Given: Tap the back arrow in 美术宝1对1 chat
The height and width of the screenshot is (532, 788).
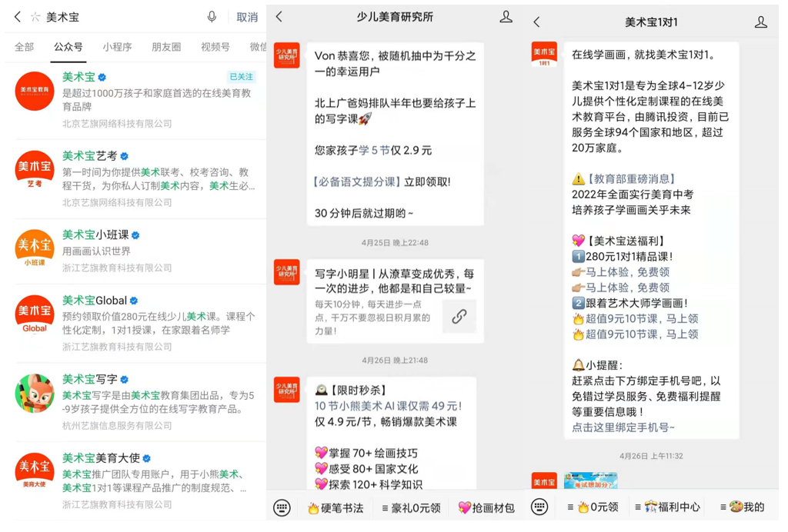Looking at the screenshot, I should tap(536, 22).
